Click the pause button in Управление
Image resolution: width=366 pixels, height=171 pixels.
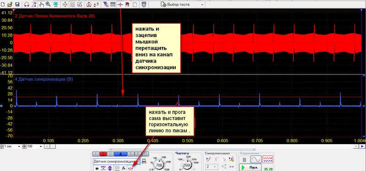coord(244,160)
